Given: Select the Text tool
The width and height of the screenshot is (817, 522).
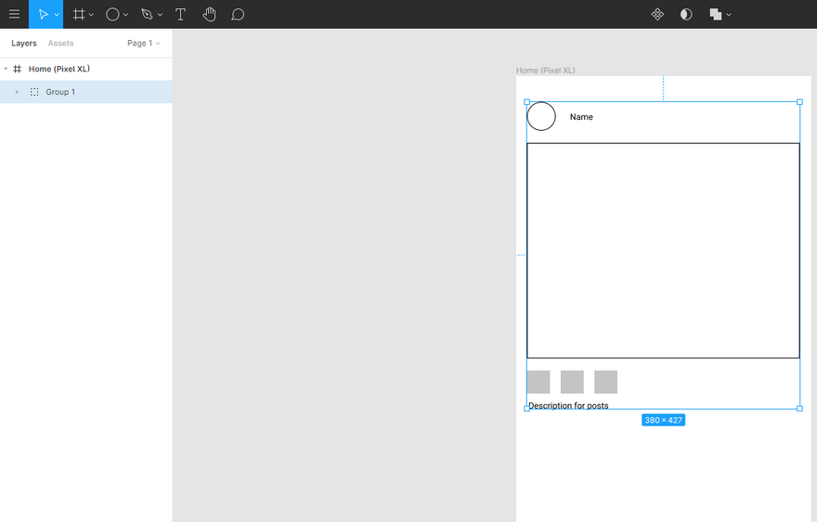Looking at the screenshot, I should click(180, 14).
